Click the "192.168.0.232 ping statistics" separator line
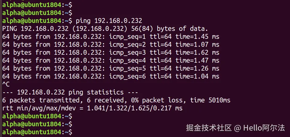 tap(70, 92)
